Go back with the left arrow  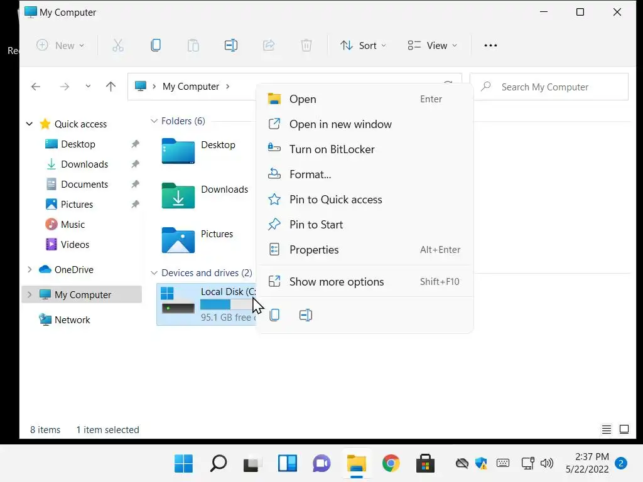coord(36,87)
